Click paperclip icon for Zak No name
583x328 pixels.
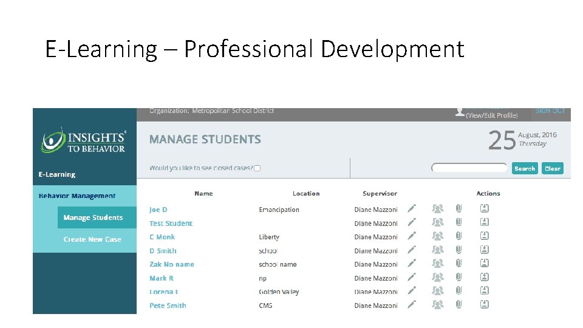point(459,263)
